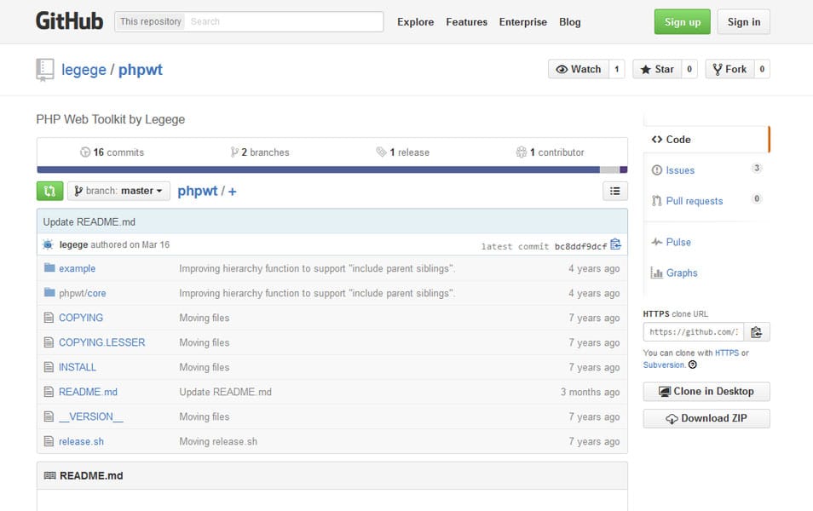813x511 pixels.
Task: View 2 branches
Action: click(260, 152)
